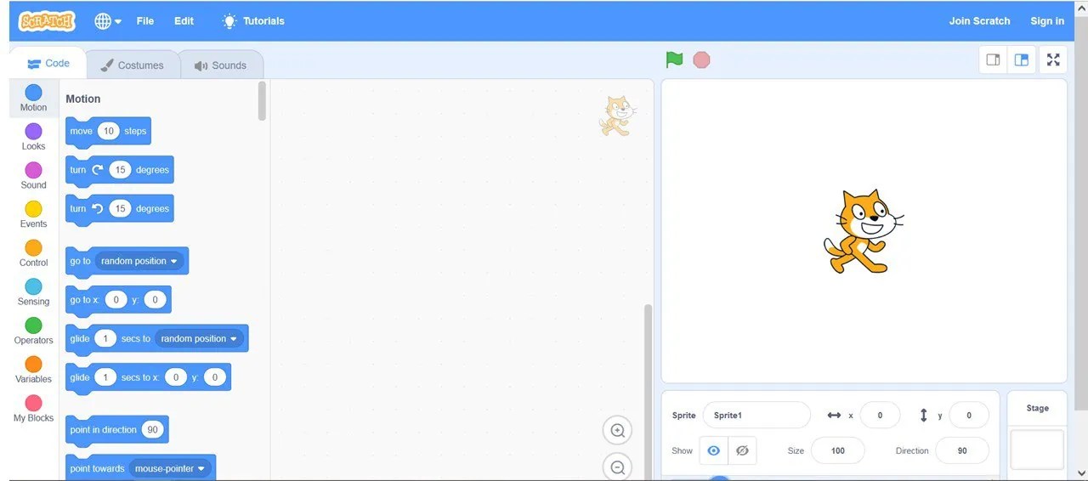Click the horizontal x arrows icon

834,416
